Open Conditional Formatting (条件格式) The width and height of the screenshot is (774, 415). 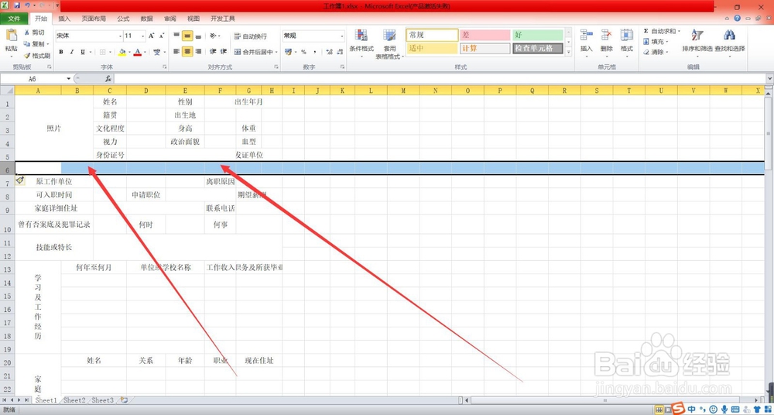361,43
